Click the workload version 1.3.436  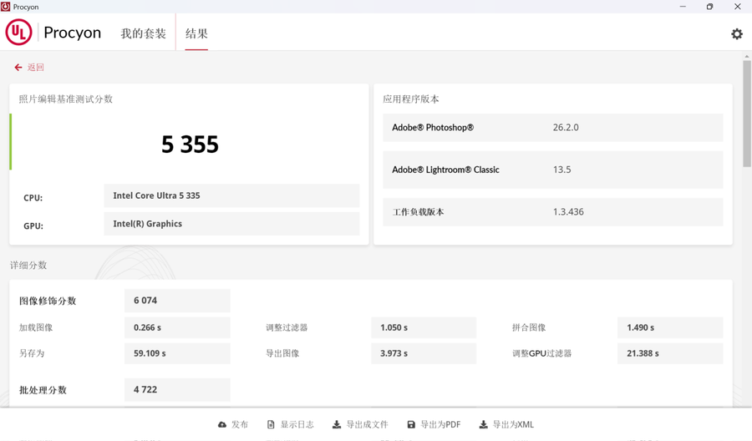pyautogui.click(x=568, y=212)
